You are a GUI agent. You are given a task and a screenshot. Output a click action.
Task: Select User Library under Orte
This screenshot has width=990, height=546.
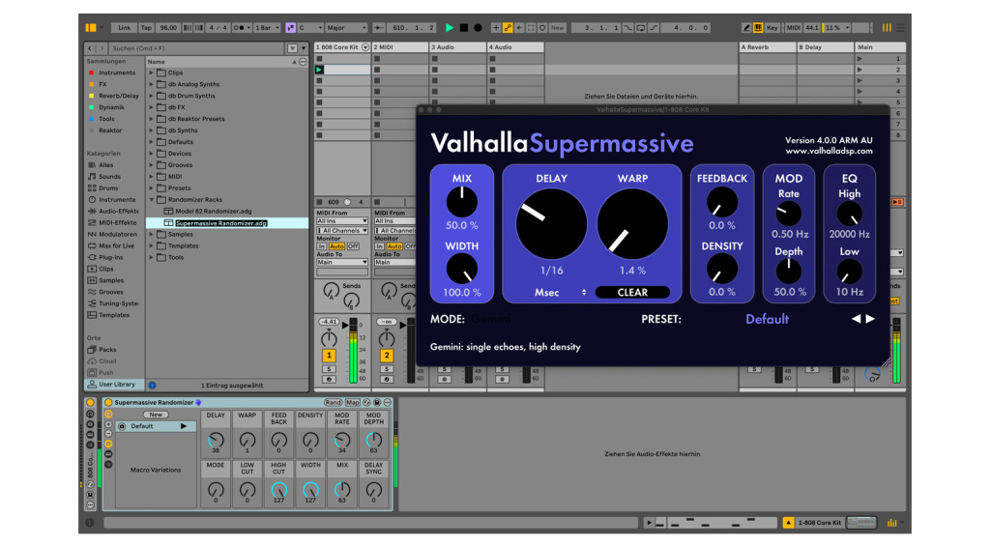(x=116, y=385)
